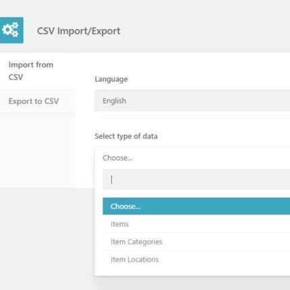Viewport: 290px width, 290px height.
Task: Focus the dropdown search text field
Action: click(x=196, y=179)
